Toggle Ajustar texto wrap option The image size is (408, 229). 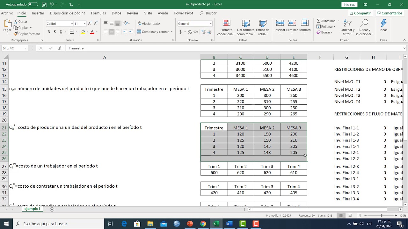click(x=149, y=24)
